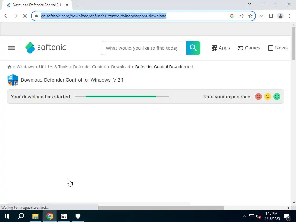Go to Softonic home via logo
Image resolution: width=296 pixels, height=222 pixels.
pyautogui.click(x=46, y=48)
